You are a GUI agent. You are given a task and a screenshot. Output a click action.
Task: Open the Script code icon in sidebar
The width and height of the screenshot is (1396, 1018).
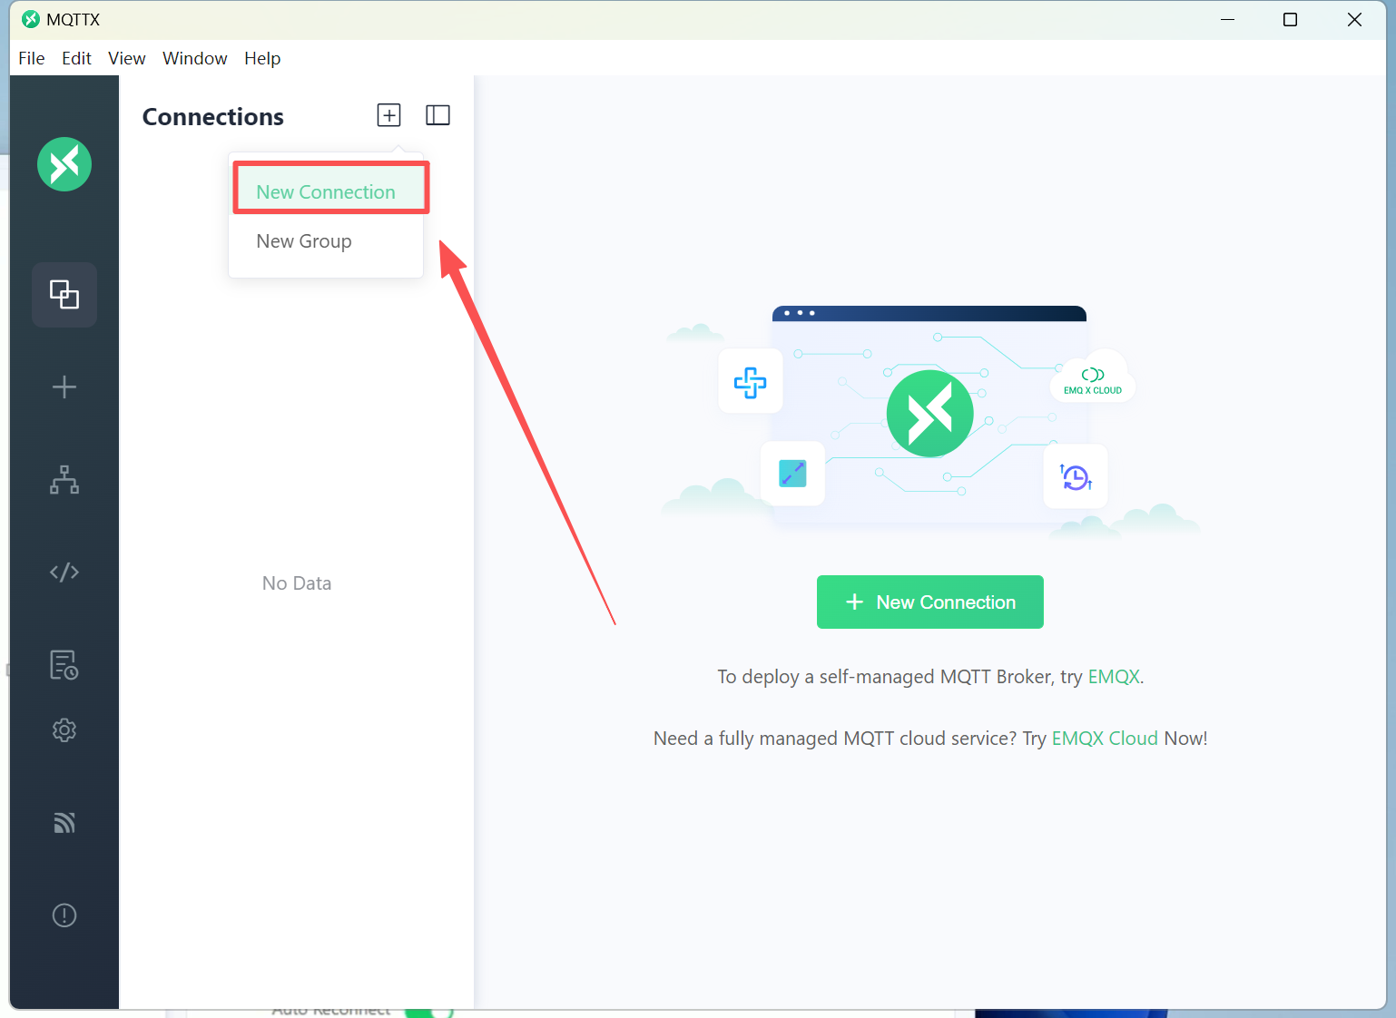[x=64, y=573]
